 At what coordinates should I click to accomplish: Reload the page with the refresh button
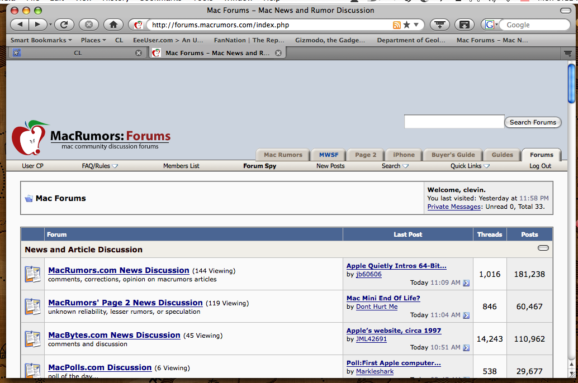(64, 25)
